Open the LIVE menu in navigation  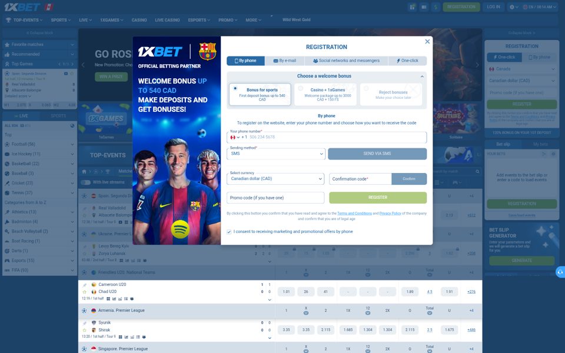(x=85, y=20)
